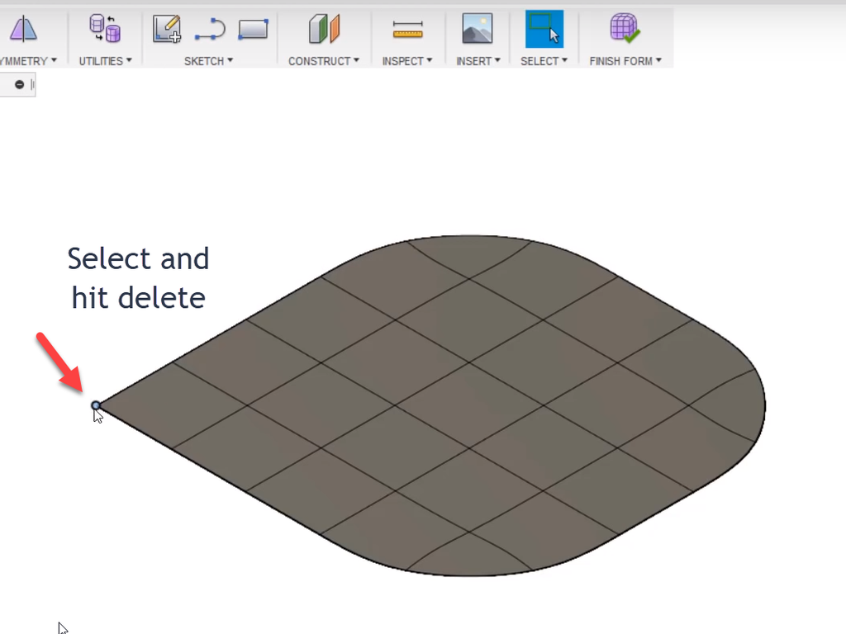Viewport: 846px width, 634px height.
Task: Expand the INSPECT dropdown menu
Action: click(407, 60)
